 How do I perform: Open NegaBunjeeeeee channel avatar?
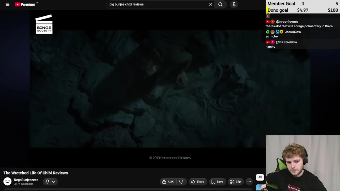pyautogui.click(x=7, y=181)
